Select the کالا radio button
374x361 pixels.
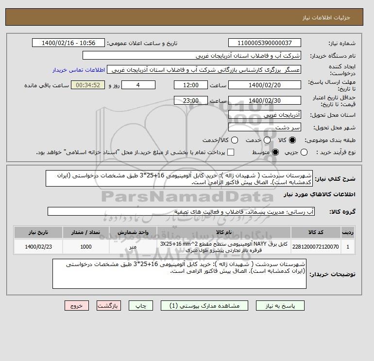[x=292, y=140]
